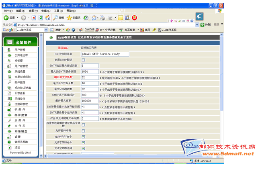
Task: Open the 收藏(A) menu
Action: tap(44, 11)
